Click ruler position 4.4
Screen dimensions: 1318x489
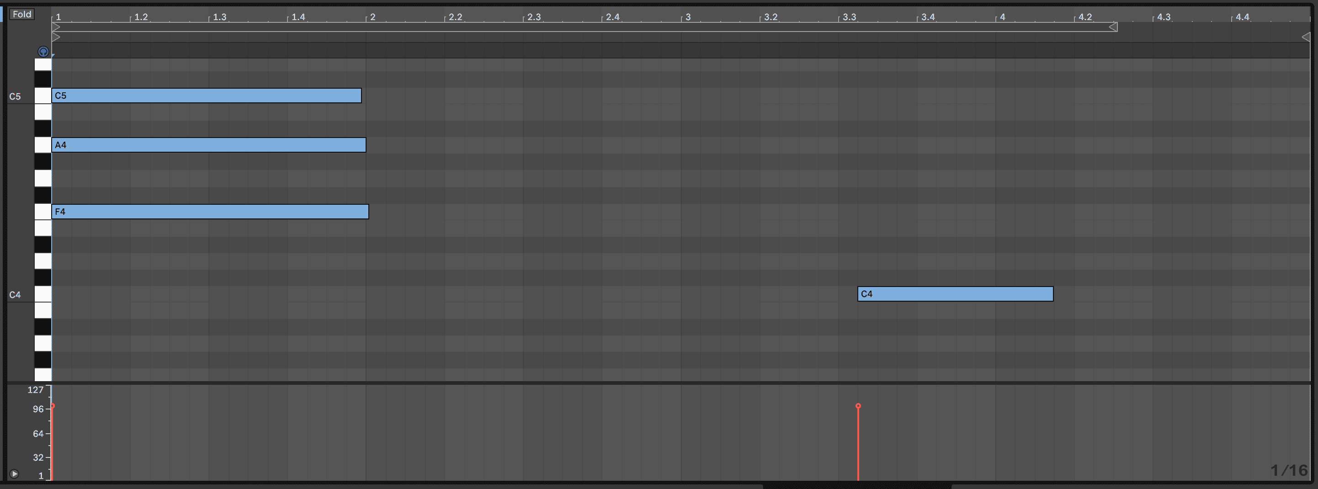(x=1242, y=17)
